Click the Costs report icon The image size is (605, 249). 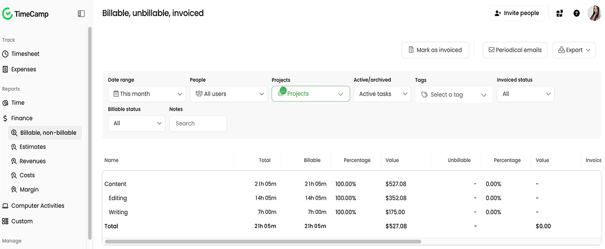14,176
